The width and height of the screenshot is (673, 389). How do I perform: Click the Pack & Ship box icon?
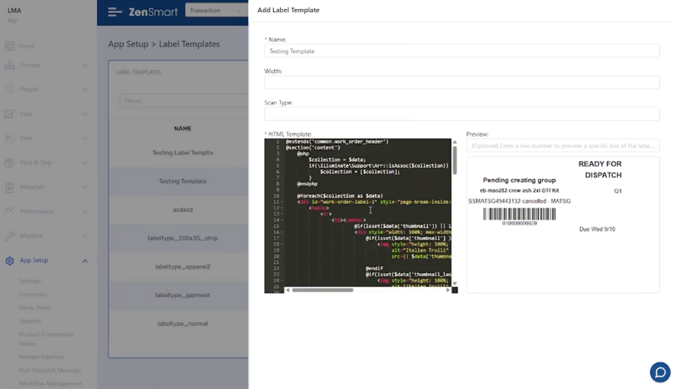(x=10, y=162)
